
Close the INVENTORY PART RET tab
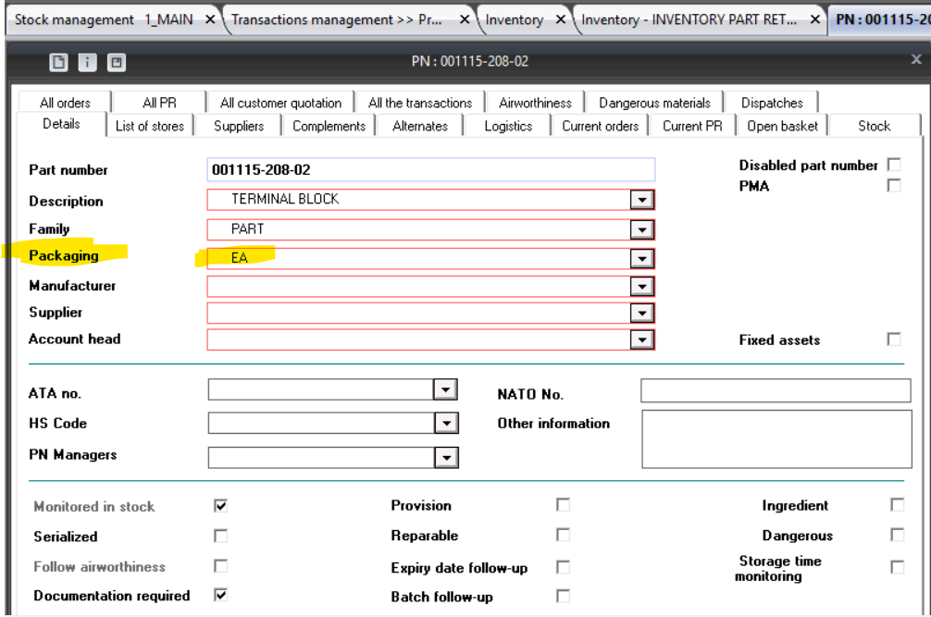tap(814, 19)
